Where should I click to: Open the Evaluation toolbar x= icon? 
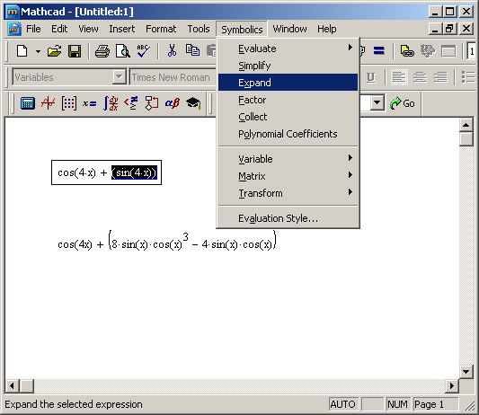point(90,103)
